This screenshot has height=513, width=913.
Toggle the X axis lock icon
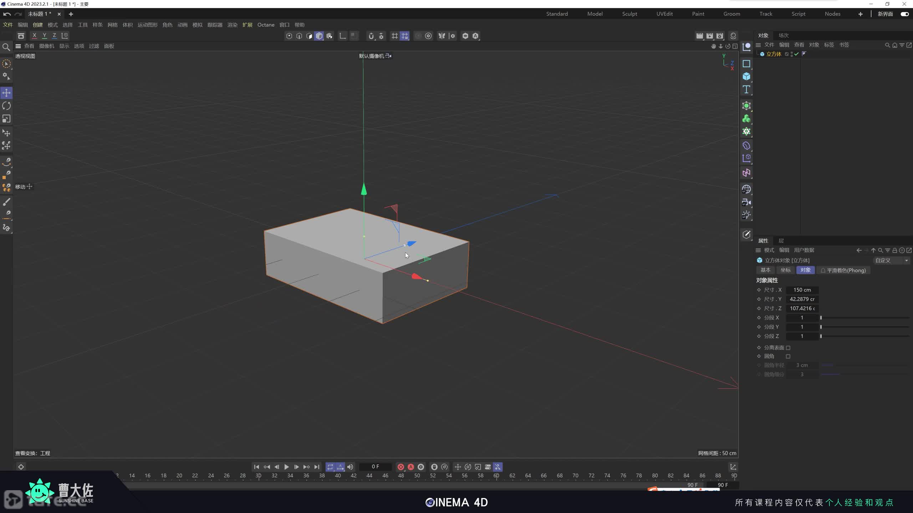(x=34, y=36)
